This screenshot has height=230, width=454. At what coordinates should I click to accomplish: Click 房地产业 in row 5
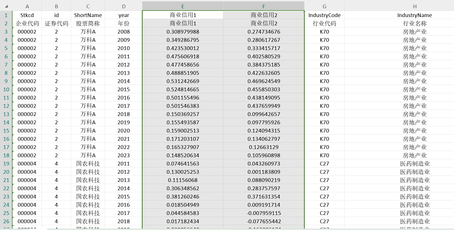(x=415, y=48)
